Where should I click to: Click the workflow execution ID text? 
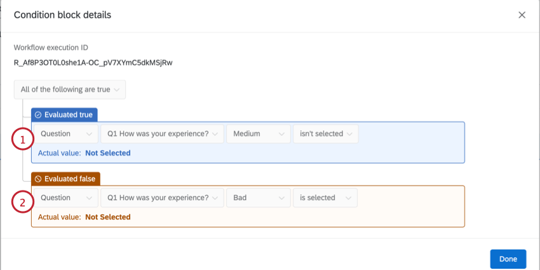[x=93, y=62]
